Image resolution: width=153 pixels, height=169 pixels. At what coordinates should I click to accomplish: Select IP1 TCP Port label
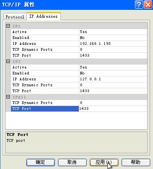point(45,56)
